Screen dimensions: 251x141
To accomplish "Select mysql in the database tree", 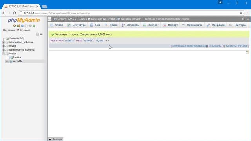I will 13,46.
